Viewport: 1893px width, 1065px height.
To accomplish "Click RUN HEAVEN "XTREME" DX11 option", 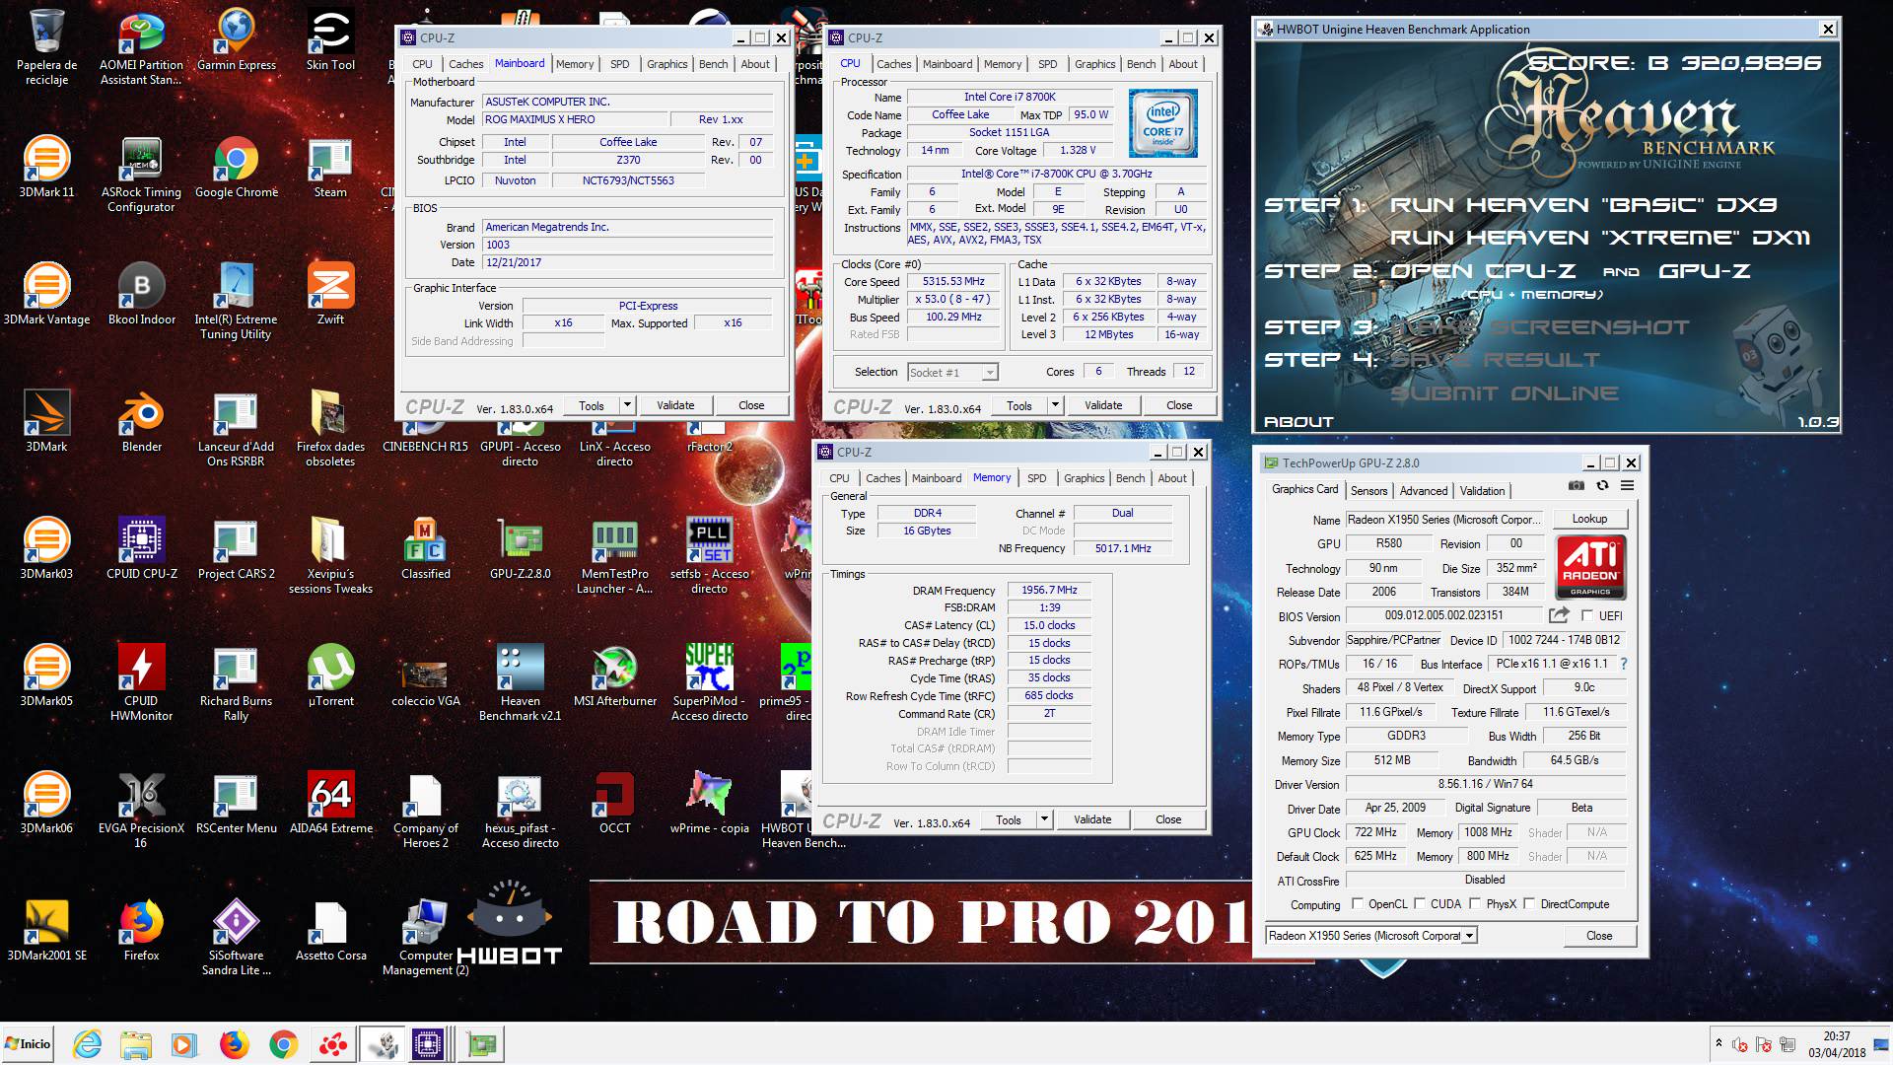I will [1599, 238].
